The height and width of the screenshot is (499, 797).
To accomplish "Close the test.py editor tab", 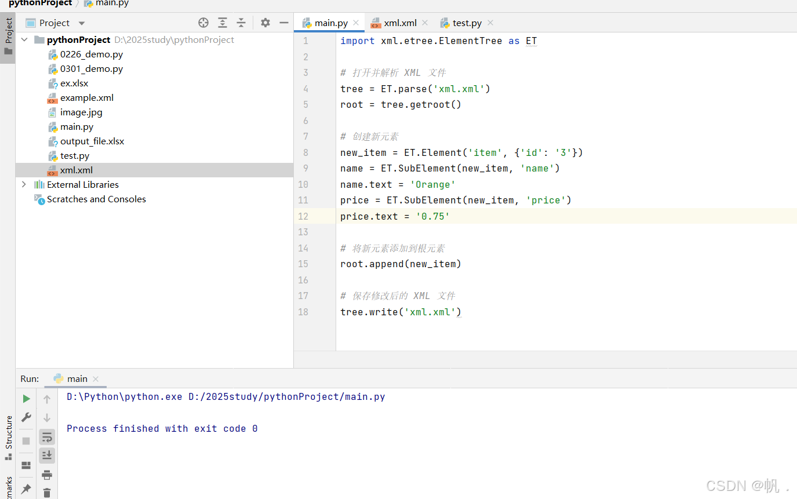I will (x=490, y=23).
